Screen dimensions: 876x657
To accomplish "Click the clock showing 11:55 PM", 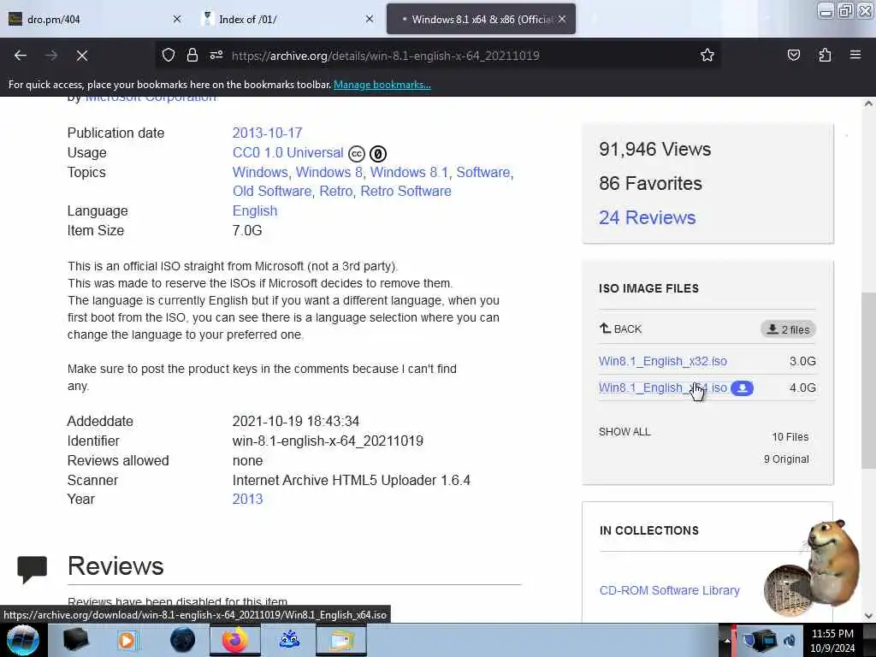I will click(832, 634).
